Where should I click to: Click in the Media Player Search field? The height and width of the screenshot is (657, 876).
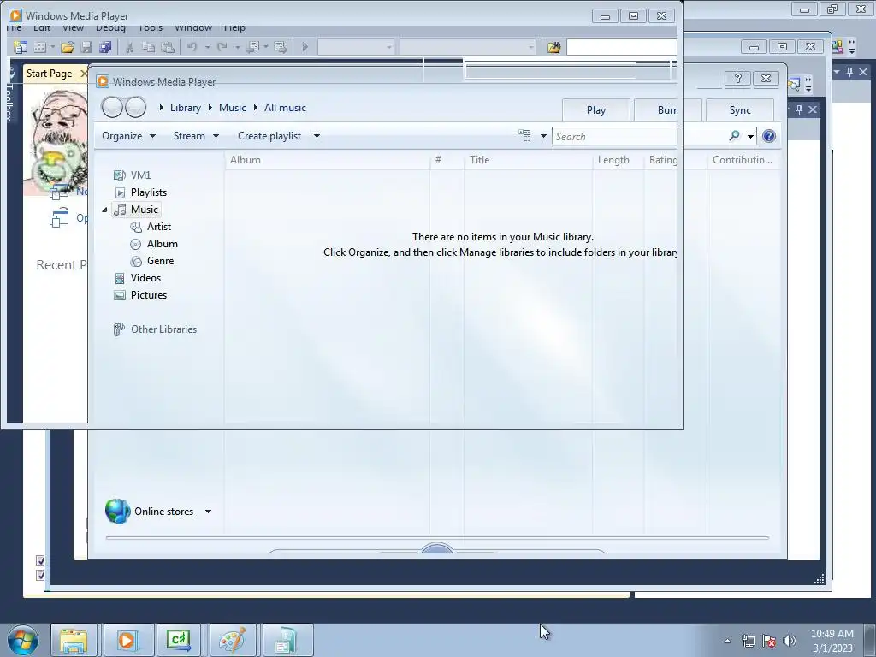(x=639, y=136)
